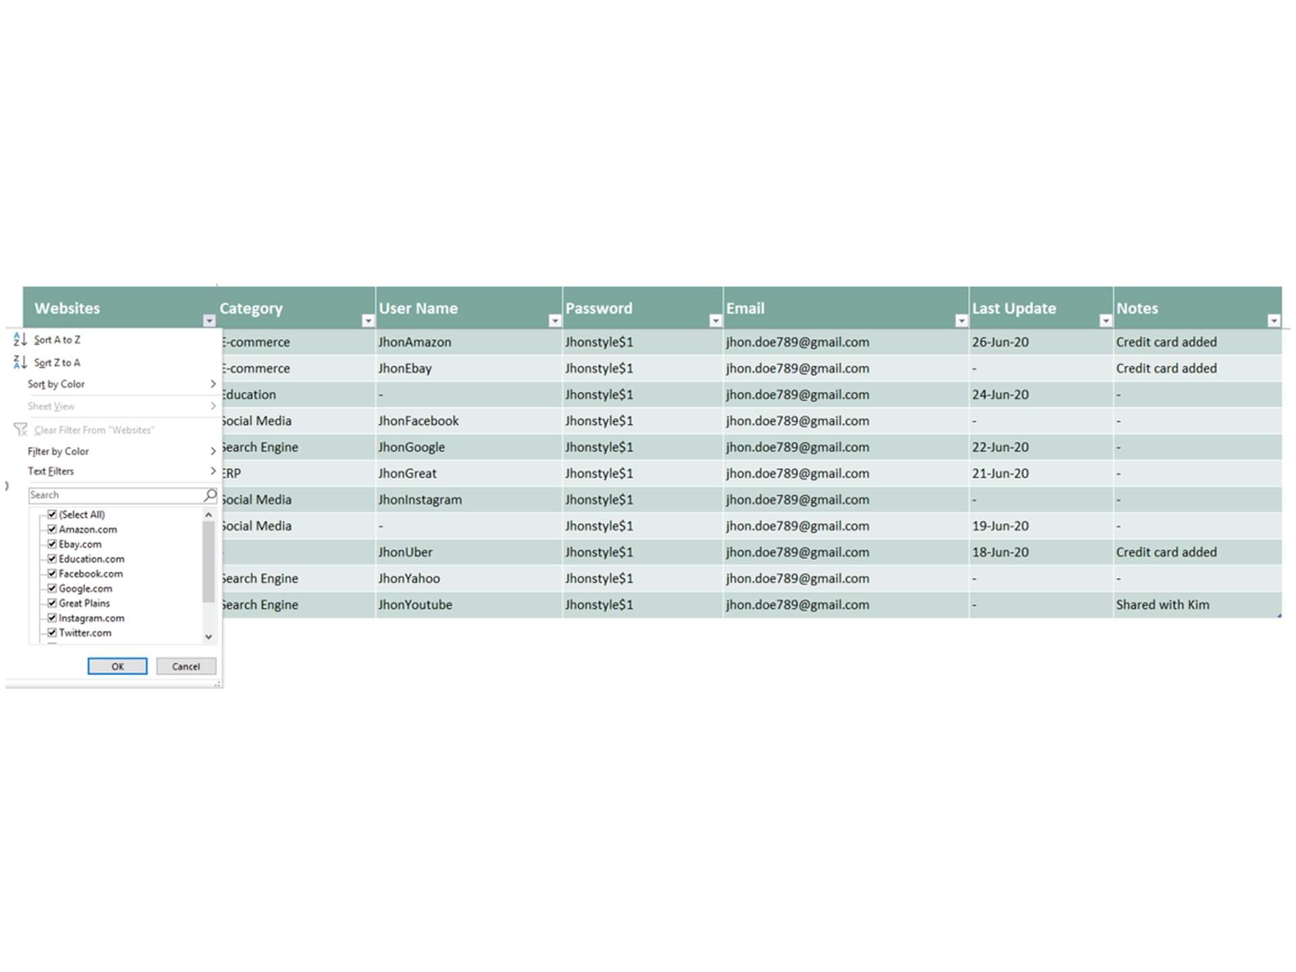The width and height of the screenshot is (1296, 972).
Task: Uncheck the Twitter.com checkbox
Action: (52, 633)
